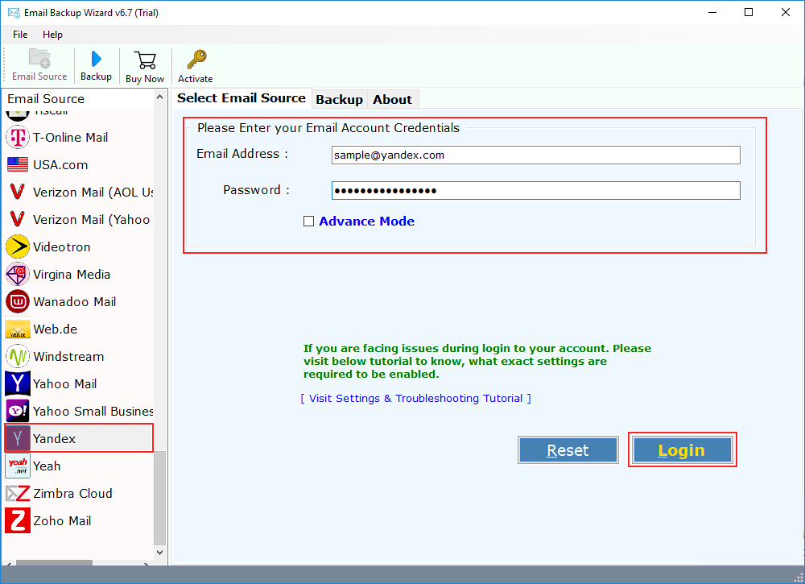This screenshot has width=805, height=584.
Task: Pick the Web.de envelope icon
Action: coord(18,329)
